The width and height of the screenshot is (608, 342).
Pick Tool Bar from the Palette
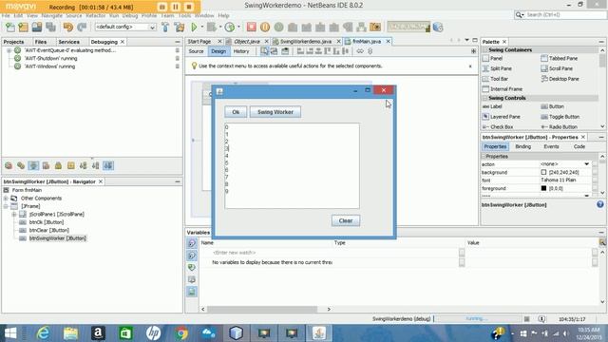[495, 79]
